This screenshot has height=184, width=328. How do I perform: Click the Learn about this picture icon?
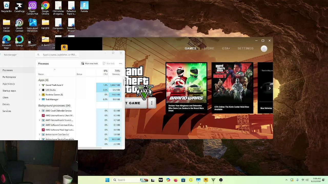point(32,25)
